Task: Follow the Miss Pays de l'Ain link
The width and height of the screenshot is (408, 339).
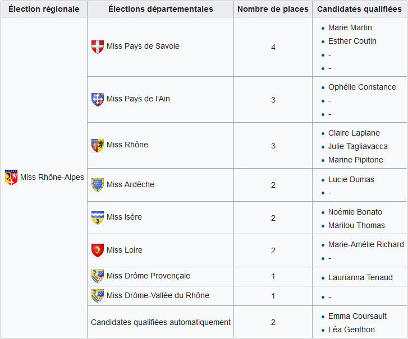Action: (x=138, y=99)
